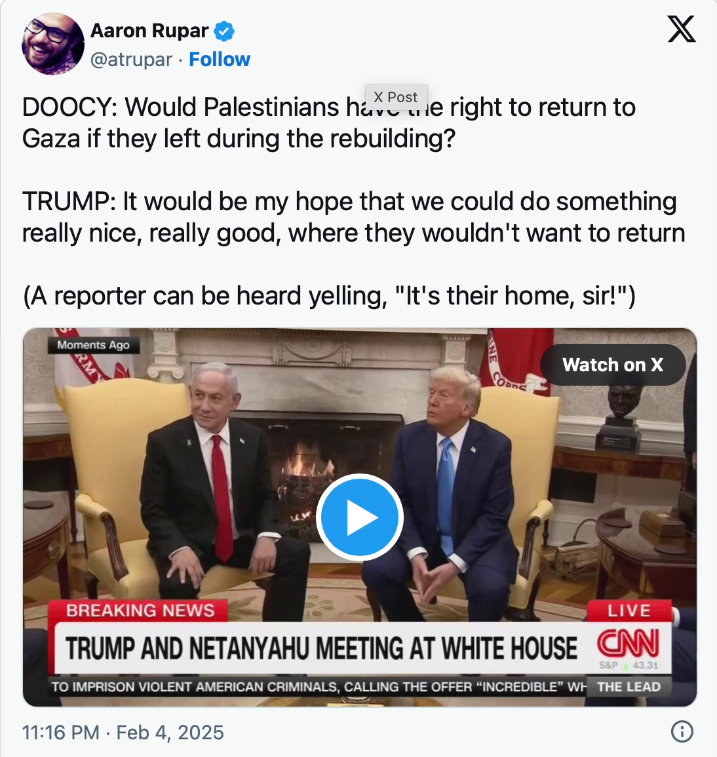
Task: Click the BREAKING NEWS banner tag
Action: tap(140, 611)
